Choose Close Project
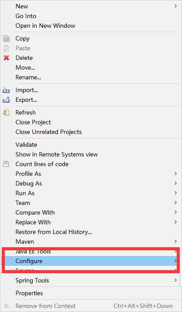The height and width of the screenshot is (312, 182). [x=33, y=122]
